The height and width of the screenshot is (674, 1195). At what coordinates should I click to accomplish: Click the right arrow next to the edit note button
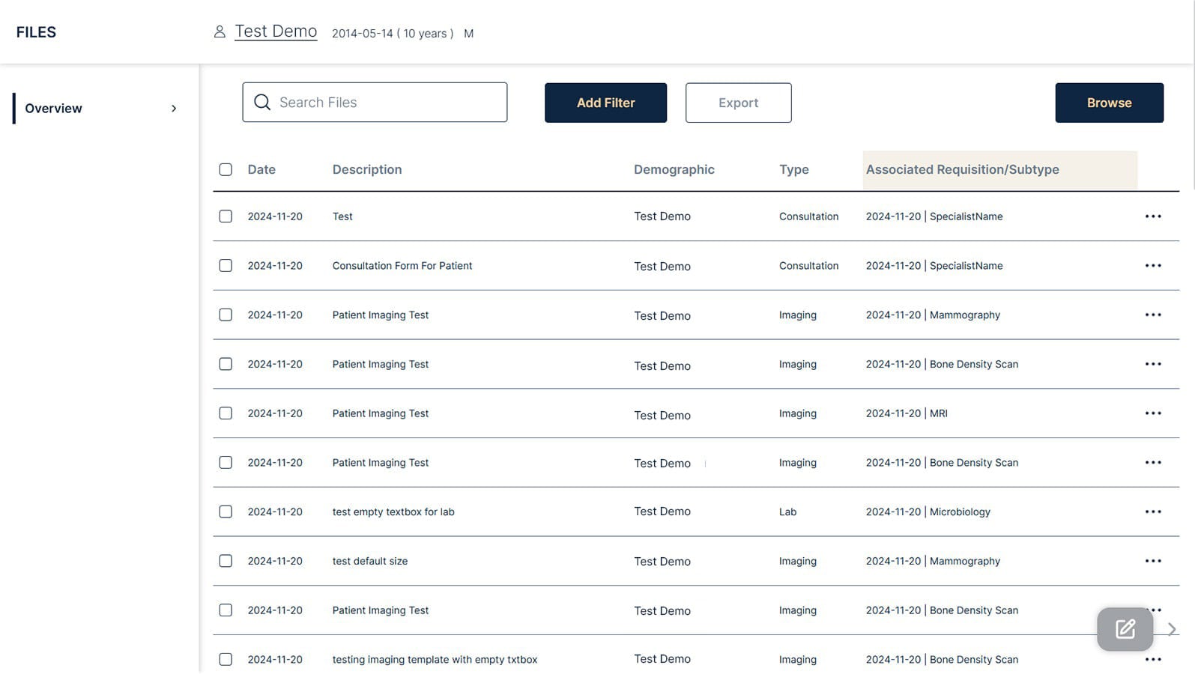tap(1172, 629)
